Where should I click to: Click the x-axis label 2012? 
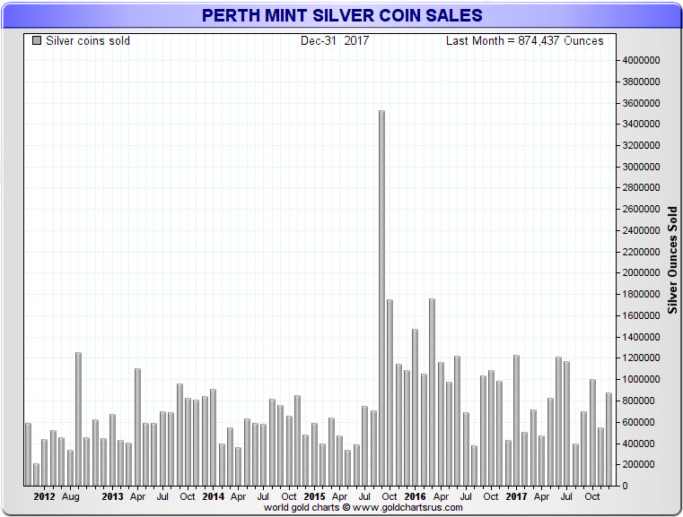45,496
